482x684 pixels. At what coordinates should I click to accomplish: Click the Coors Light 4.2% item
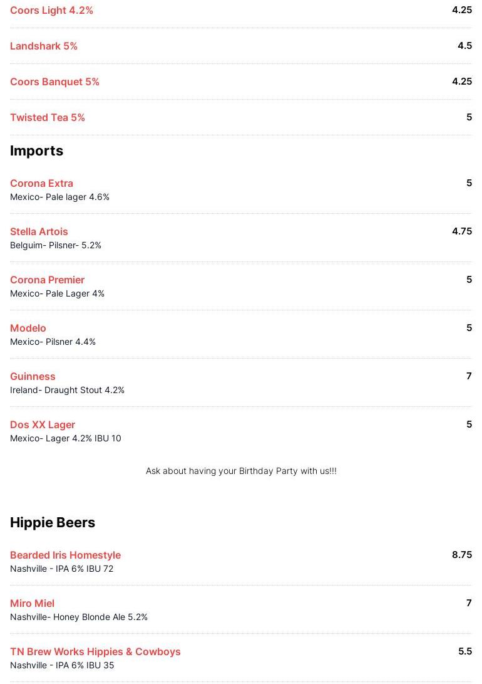(51, 11)
